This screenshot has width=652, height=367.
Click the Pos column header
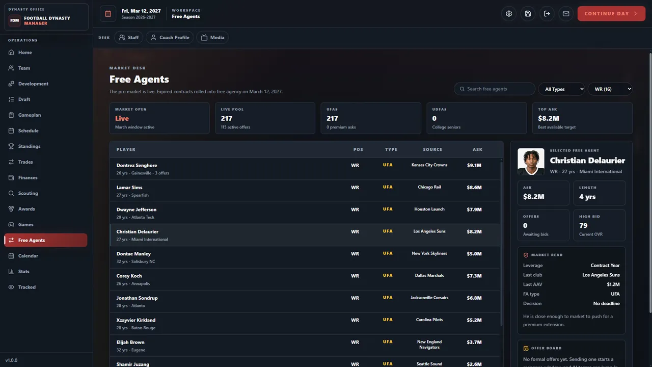(358, 150)
